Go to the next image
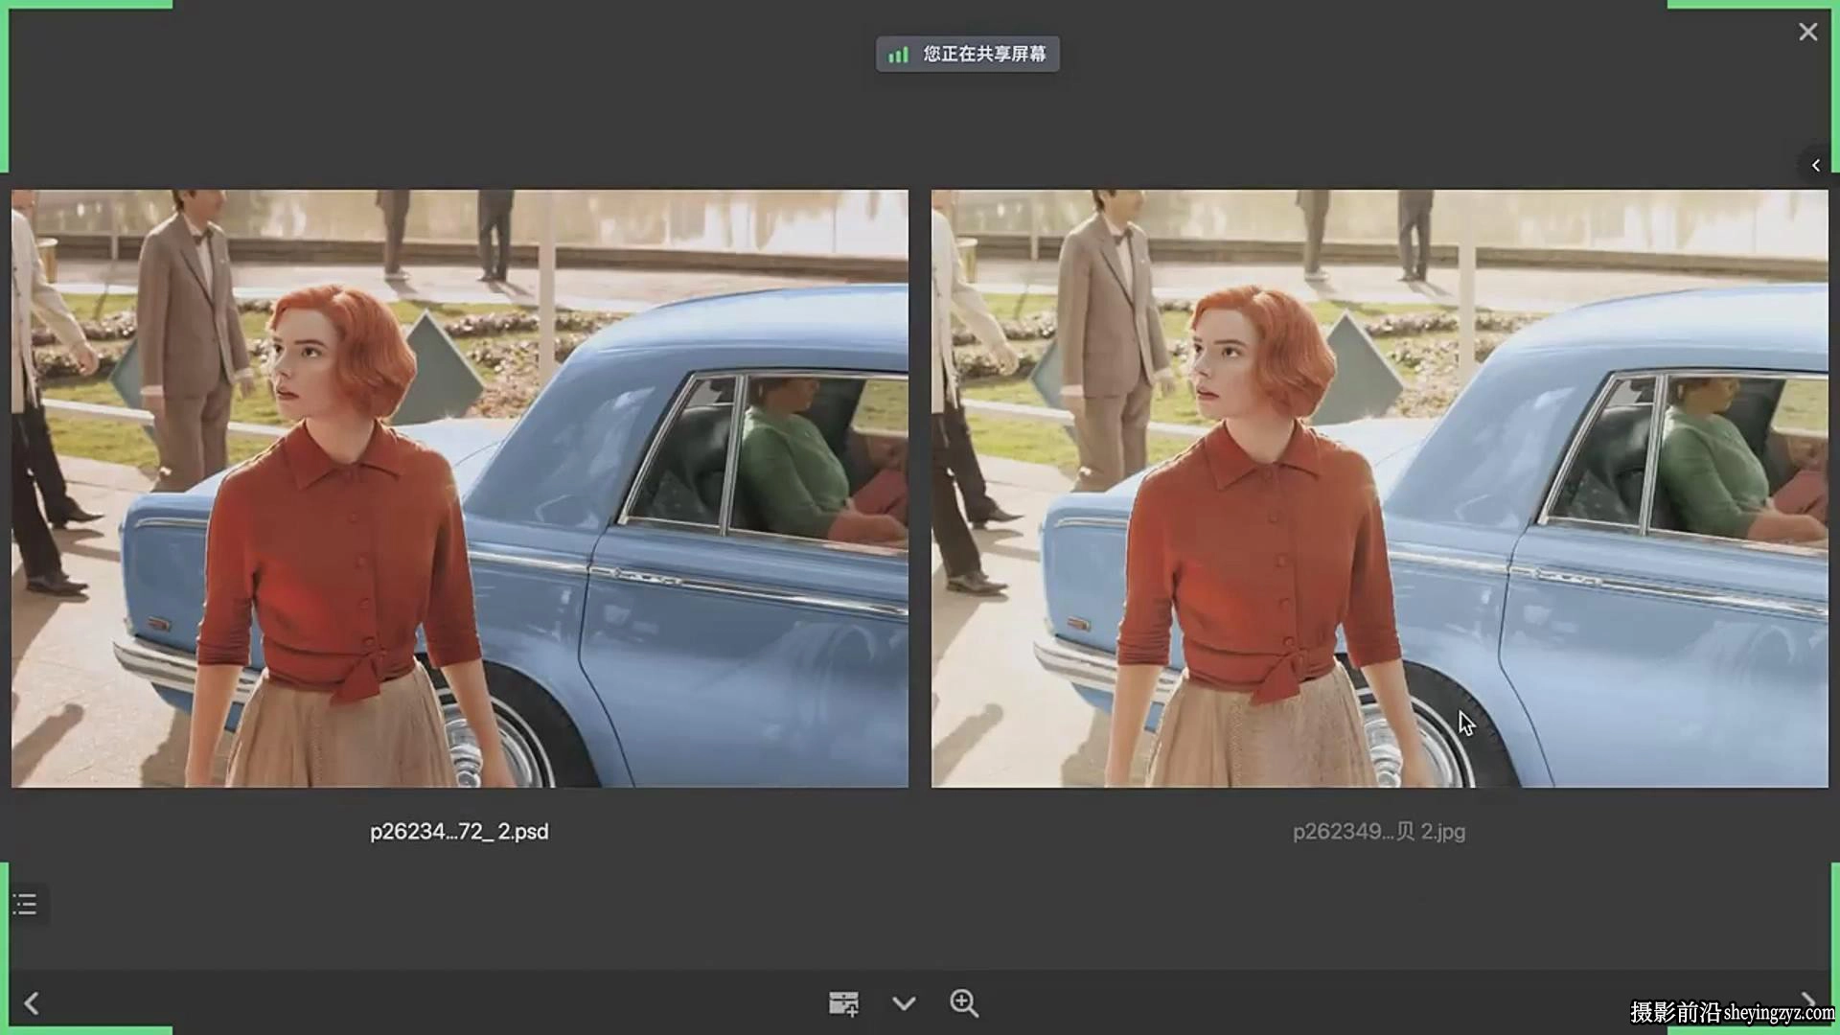 1807,1002
